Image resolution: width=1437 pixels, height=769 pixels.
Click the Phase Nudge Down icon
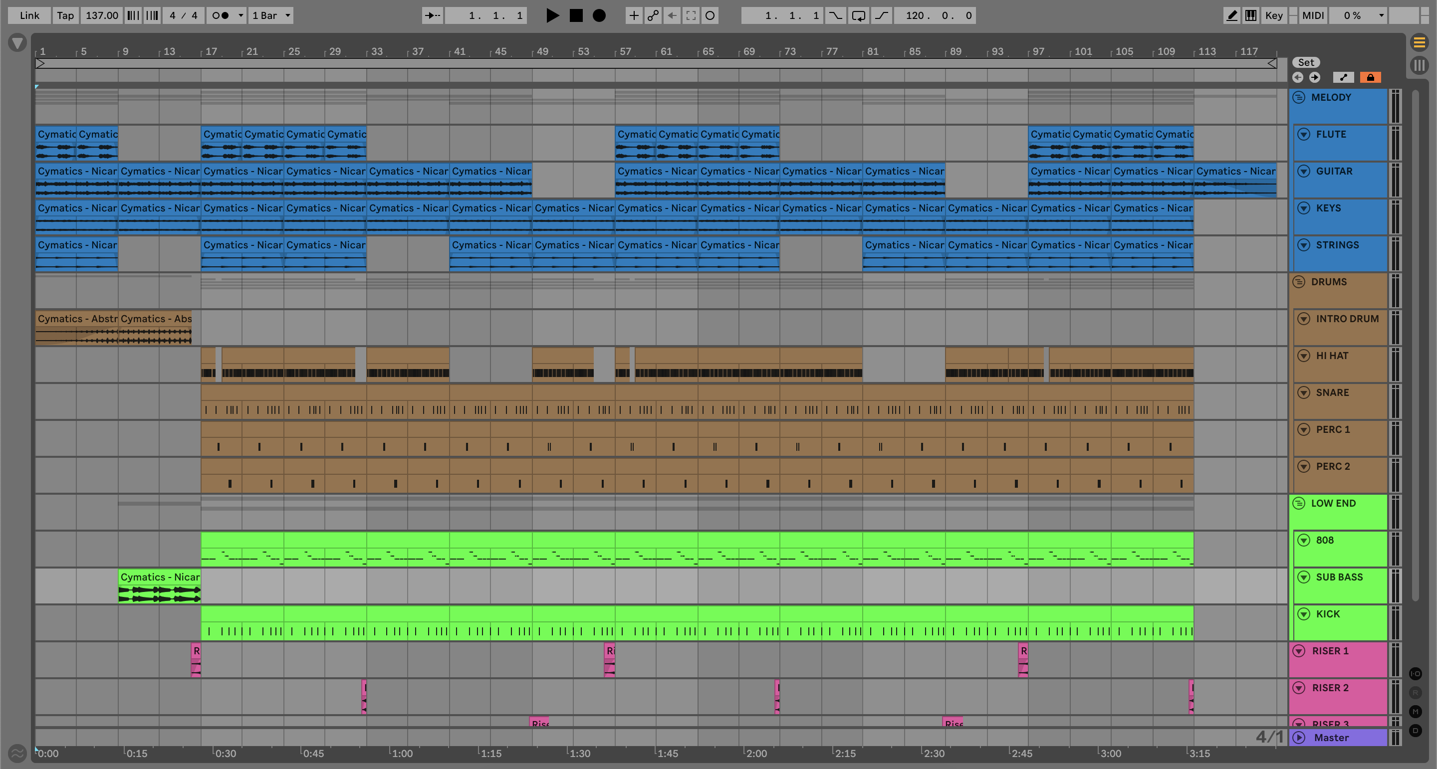(x=133, y=15)
